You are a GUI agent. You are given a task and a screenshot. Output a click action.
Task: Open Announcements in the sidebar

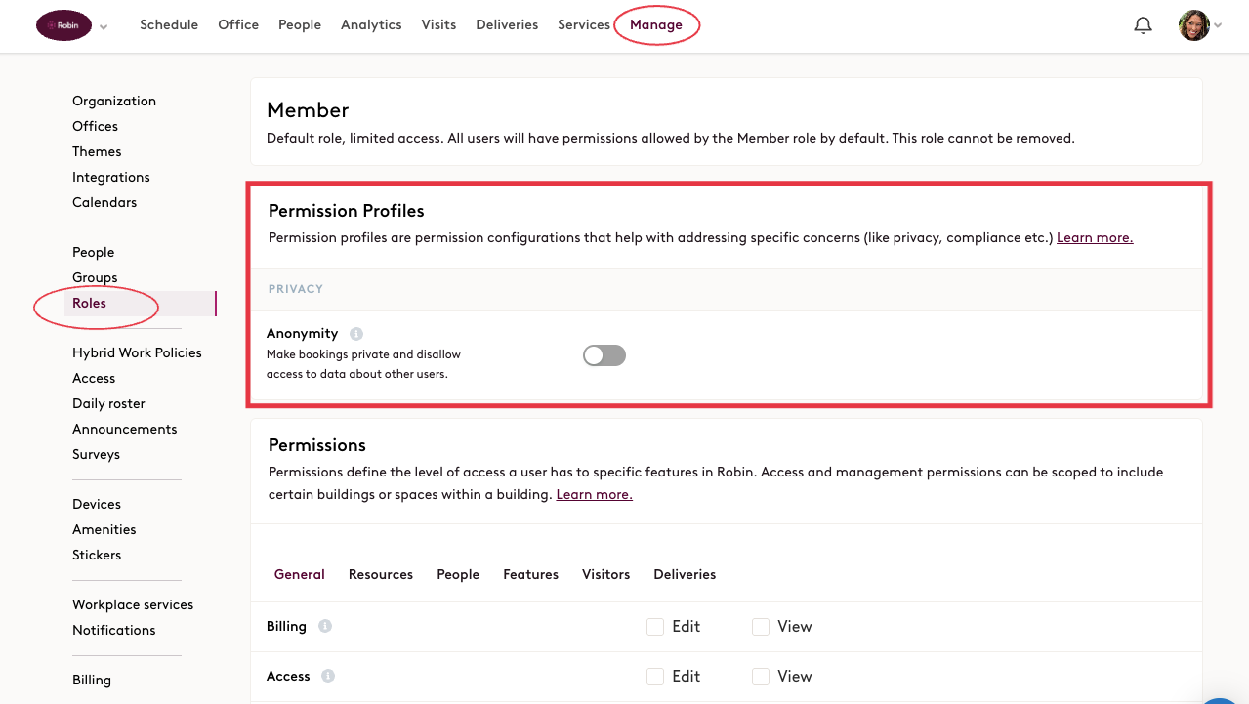point(125,429)
